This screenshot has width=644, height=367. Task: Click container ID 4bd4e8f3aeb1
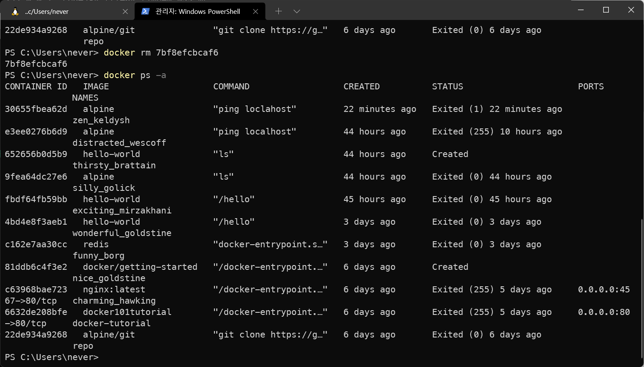pos(36,222)
